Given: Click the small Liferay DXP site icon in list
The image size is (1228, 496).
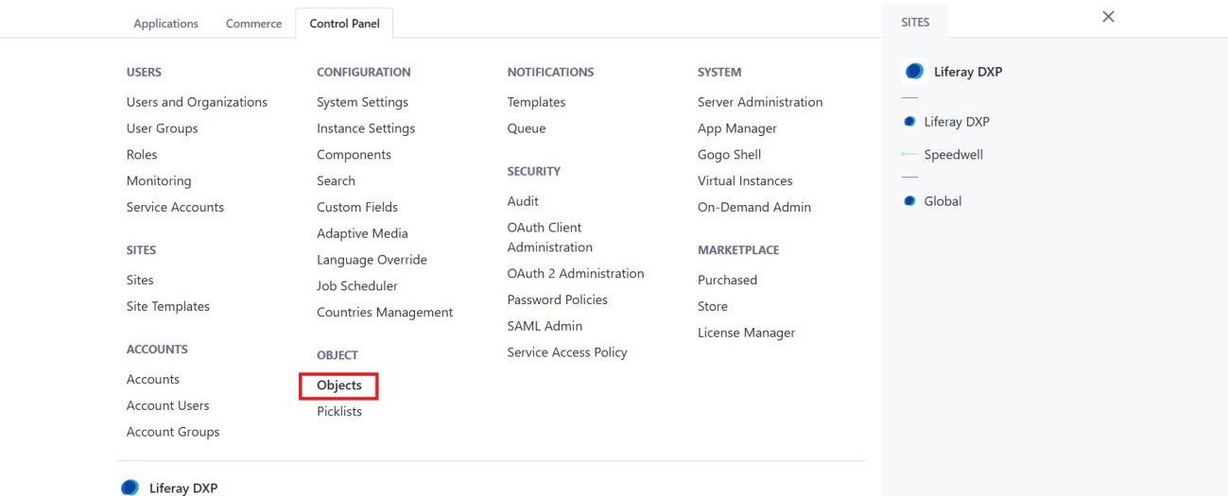Looking at the screenshot, I should tap(909, 122).
